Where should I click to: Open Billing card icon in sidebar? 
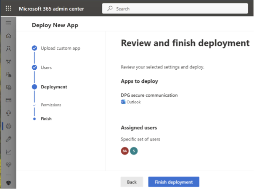8,100
